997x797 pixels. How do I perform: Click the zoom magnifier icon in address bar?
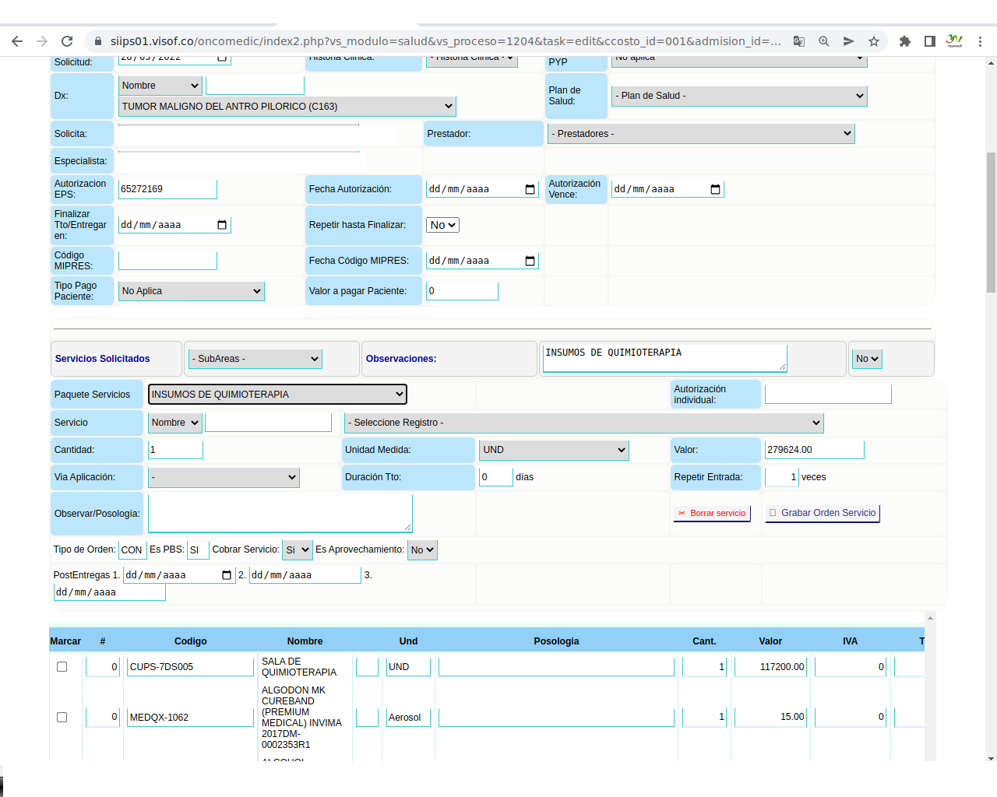(823, 41)
